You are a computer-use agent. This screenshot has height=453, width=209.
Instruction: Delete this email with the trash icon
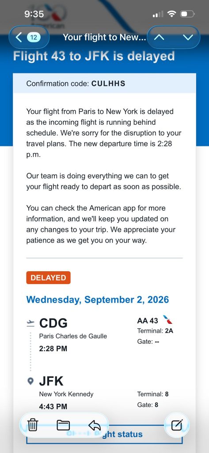tap(33, 425)
